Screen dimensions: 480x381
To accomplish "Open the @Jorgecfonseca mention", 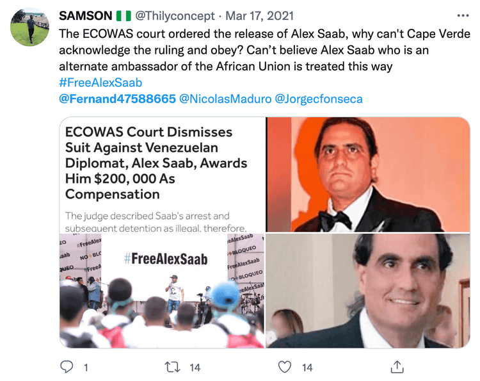I will tap(318, 99).
